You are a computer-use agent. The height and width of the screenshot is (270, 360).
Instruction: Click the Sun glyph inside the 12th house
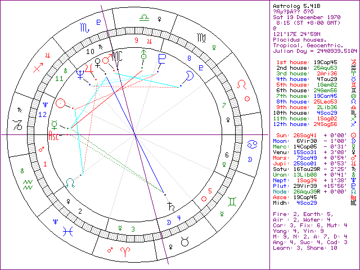[x=61, y=103]
